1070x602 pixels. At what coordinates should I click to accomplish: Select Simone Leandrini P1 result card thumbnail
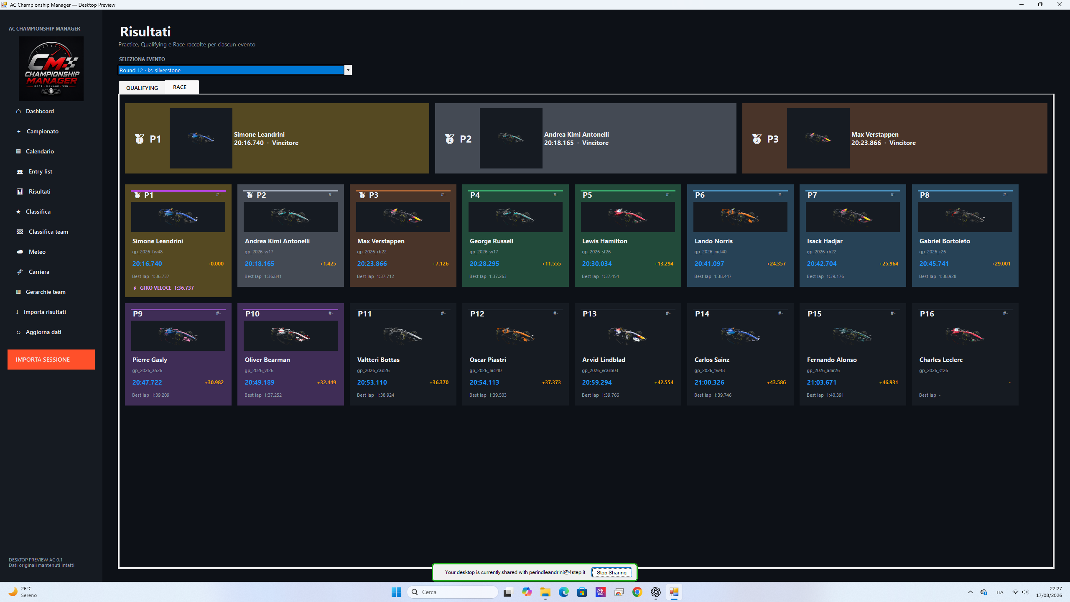(x=178, y=217)
